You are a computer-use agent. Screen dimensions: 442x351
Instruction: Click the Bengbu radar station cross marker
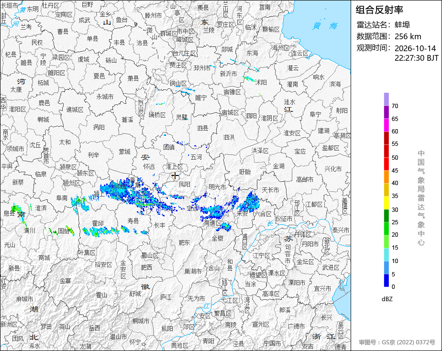(175, 176)
